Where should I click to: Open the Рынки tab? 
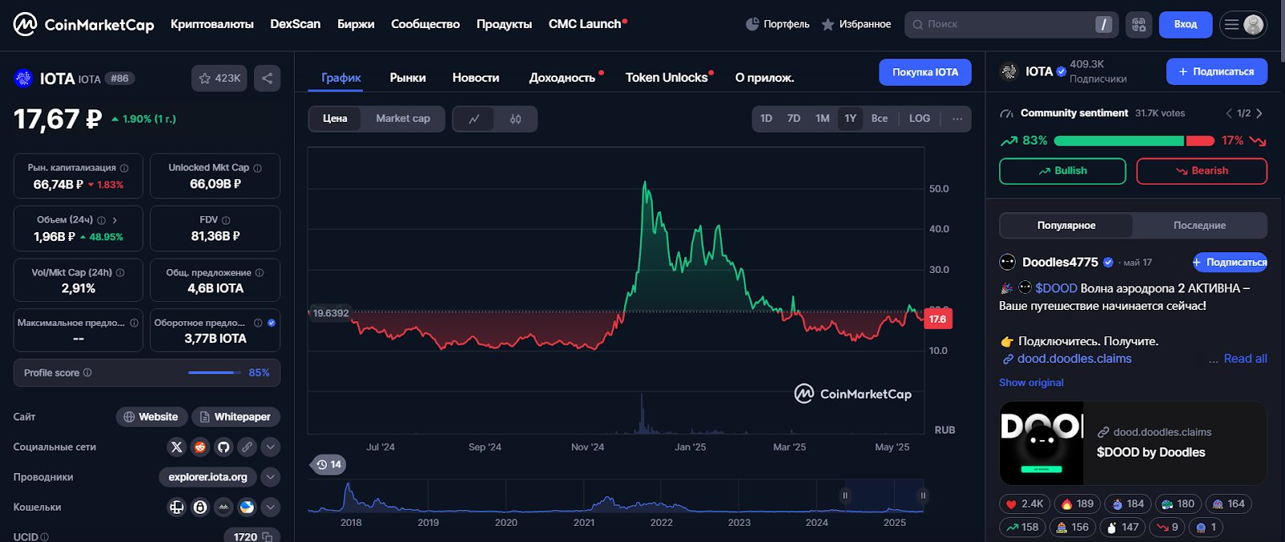408,78
